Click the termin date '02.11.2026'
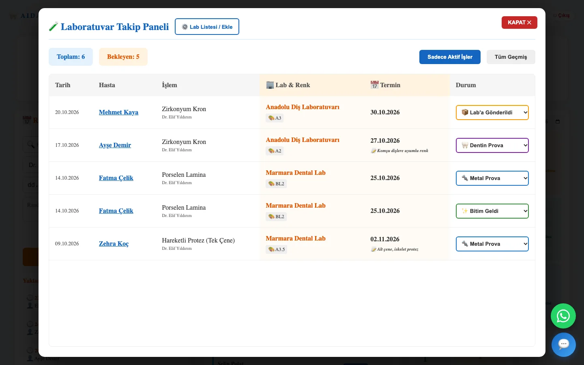 coord(385,239)
